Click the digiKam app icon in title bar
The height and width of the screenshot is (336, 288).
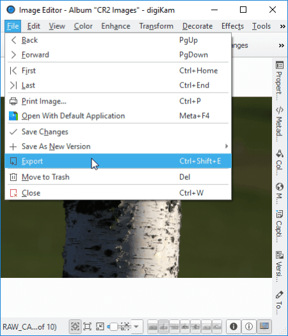point(11,10)
